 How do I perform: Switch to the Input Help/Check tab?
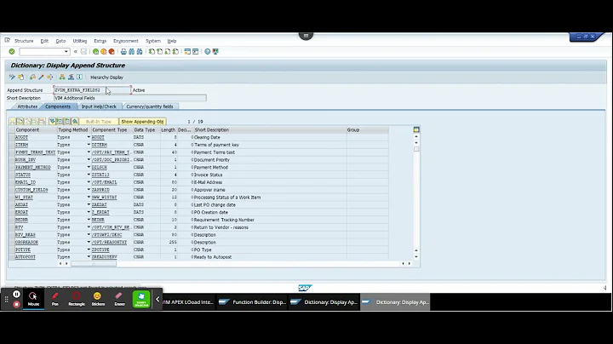tap(99, 106)
